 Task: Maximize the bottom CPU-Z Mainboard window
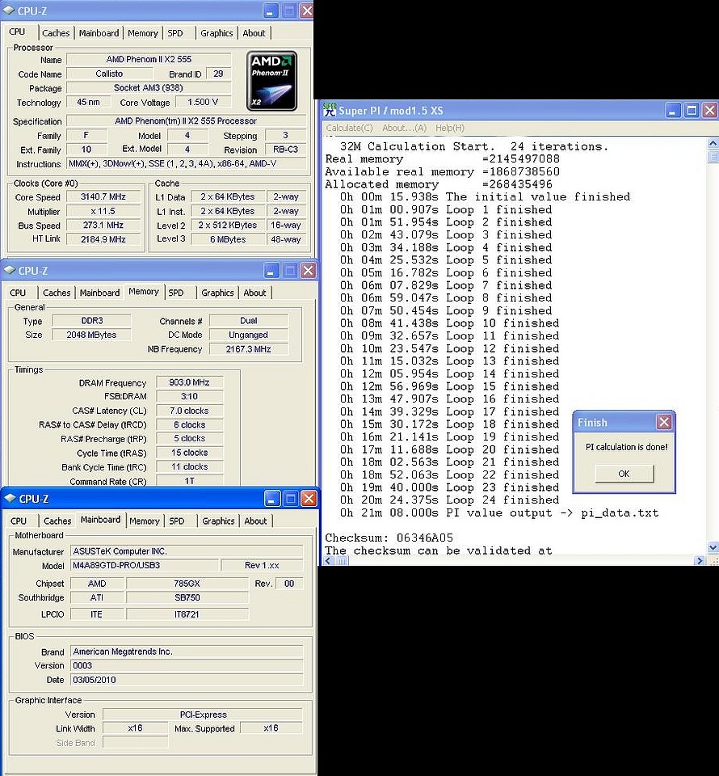pos(290,499)
